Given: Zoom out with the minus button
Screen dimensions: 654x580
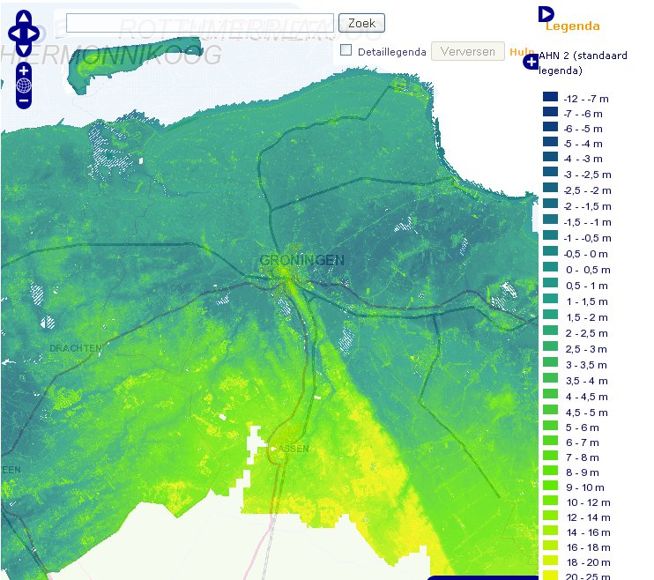Looking at the screenshot, I should pos(24,100).
